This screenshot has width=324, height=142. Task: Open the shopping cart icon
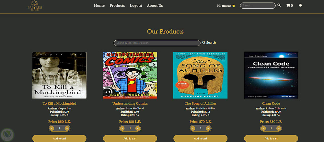[289, 5]
